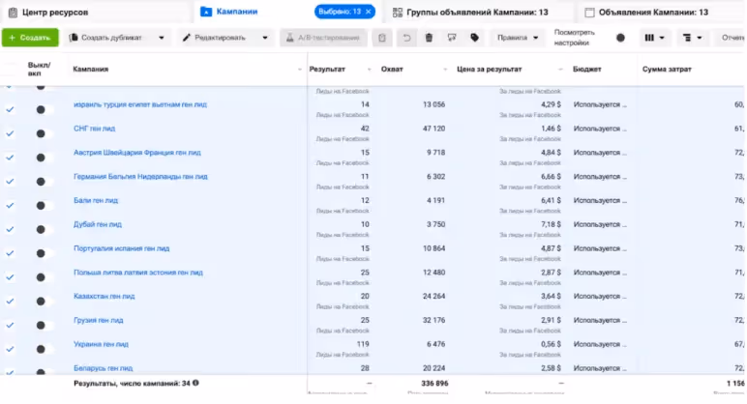Open the Казахстан ген лид campaign link
The image size is (747, 404).
point(104,296)
